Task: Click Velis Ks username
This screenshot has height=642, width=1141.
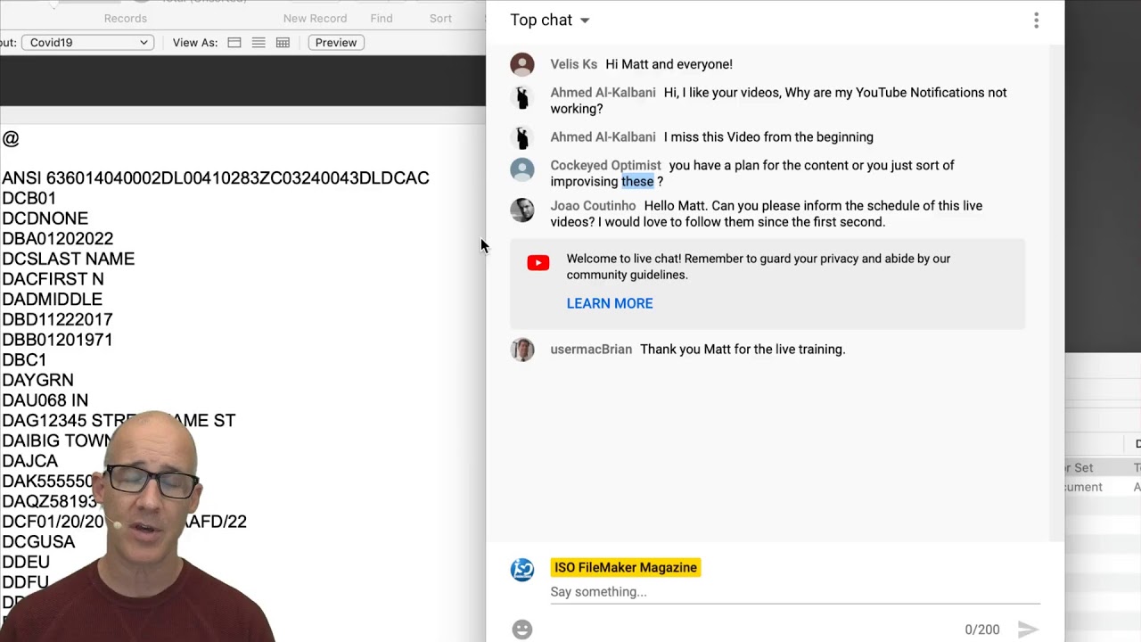Action: [x=574, y=64]
